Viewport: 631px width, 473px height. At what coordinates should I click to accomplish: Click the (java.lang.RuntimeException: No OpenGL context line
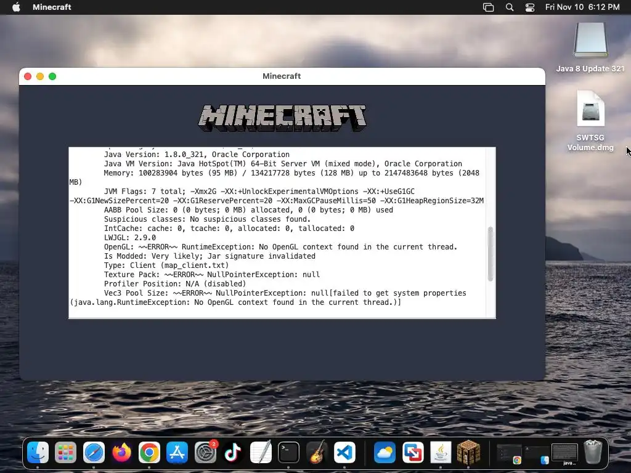pyautogui.click(x=235, y=302)
